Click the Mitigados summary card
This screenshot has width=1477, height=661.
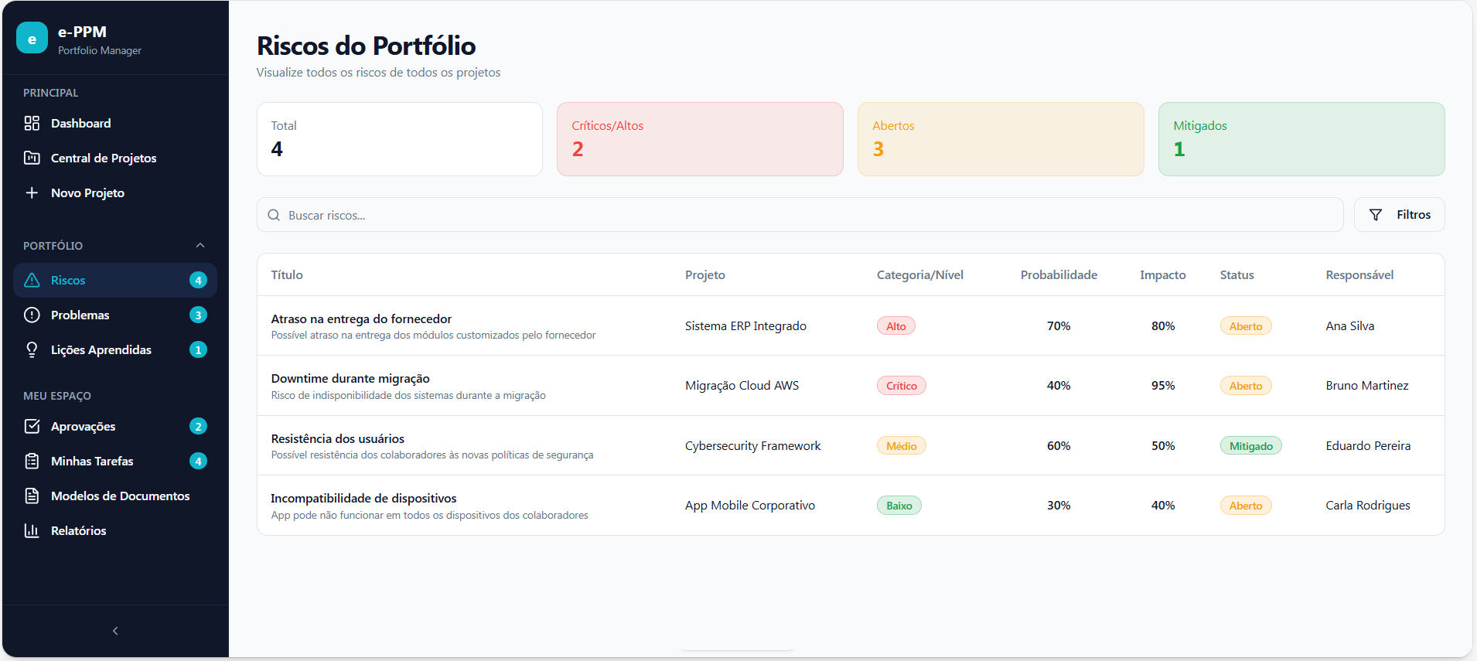click(x=1301, y=139)
